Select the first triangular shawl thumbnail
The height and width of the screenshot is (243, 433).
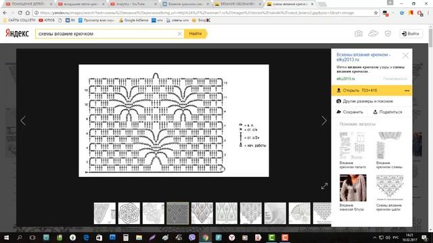click(105, 213)
